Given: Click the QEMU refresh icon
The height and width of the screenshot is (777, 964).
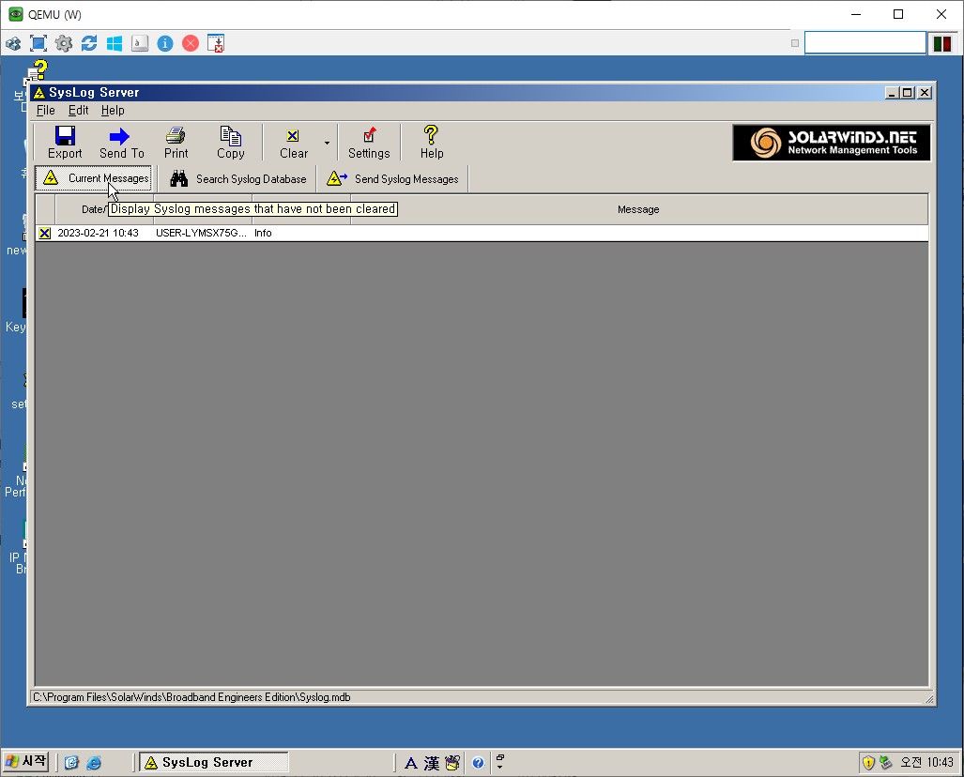Looking at the screenshot, I should 89,43.
